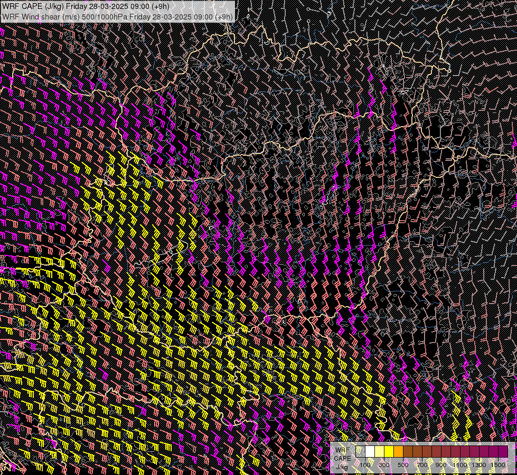Click the legend tick label 100

pos(365,465)
